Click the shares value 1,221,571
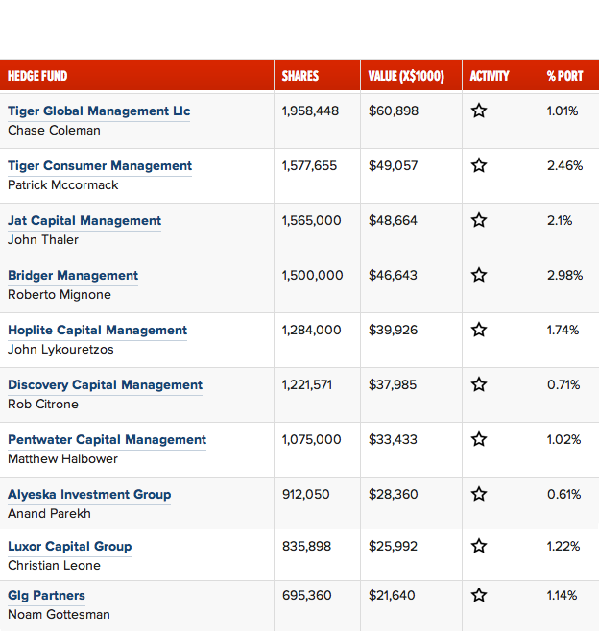 pos(307,384)
